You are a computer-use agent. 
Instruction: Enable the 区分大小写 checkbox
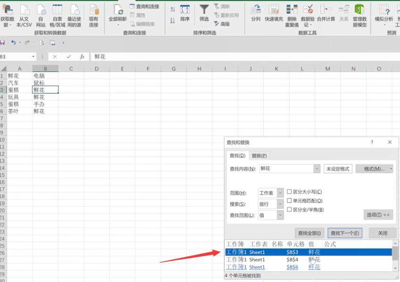point(290,192)
